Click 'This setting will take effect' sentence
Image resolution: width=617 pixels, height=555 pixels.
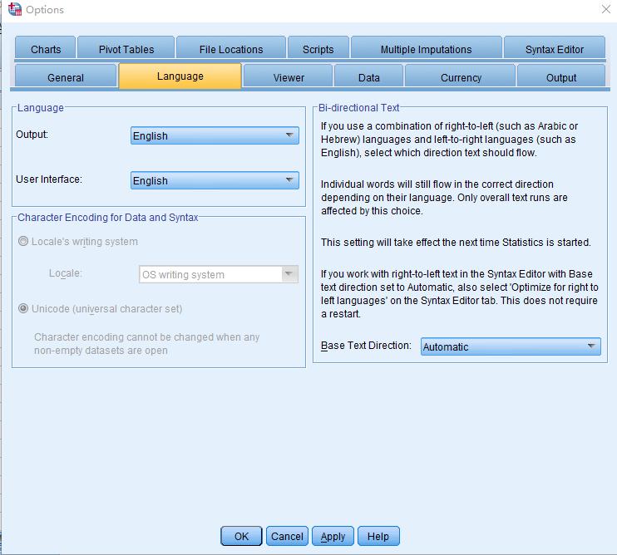point(456,242)
